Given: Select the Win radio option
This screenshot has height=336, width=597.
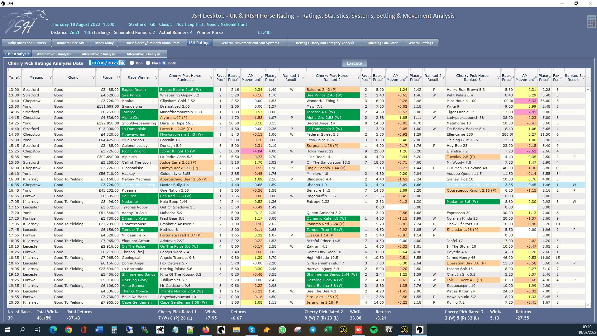Looking at the screenshot, I should pos(132,63).
